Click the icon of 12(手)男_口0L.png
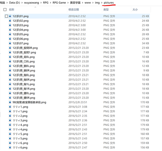 pyautogui.click(x=10, y=61)
